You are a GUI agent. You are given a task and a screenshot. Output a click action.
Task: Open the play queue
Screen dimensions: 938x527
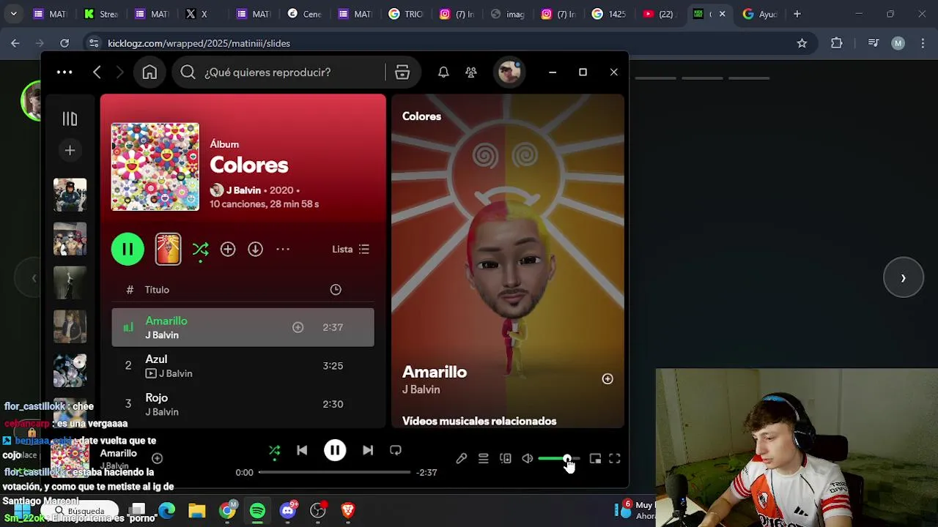[484, 459]
